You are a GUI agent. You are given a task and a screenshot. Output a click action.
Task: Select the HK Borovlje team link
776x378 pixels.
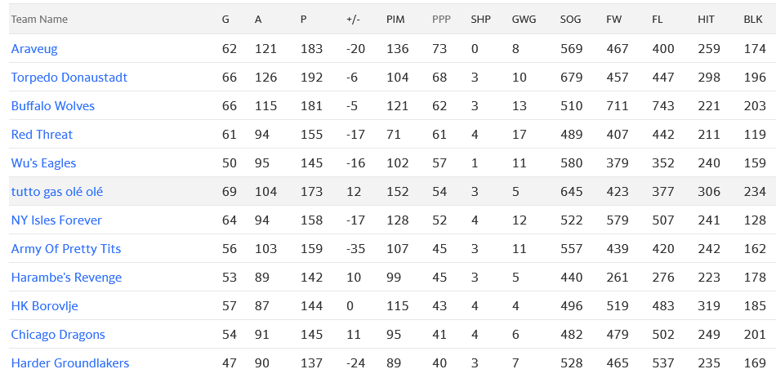45,306
